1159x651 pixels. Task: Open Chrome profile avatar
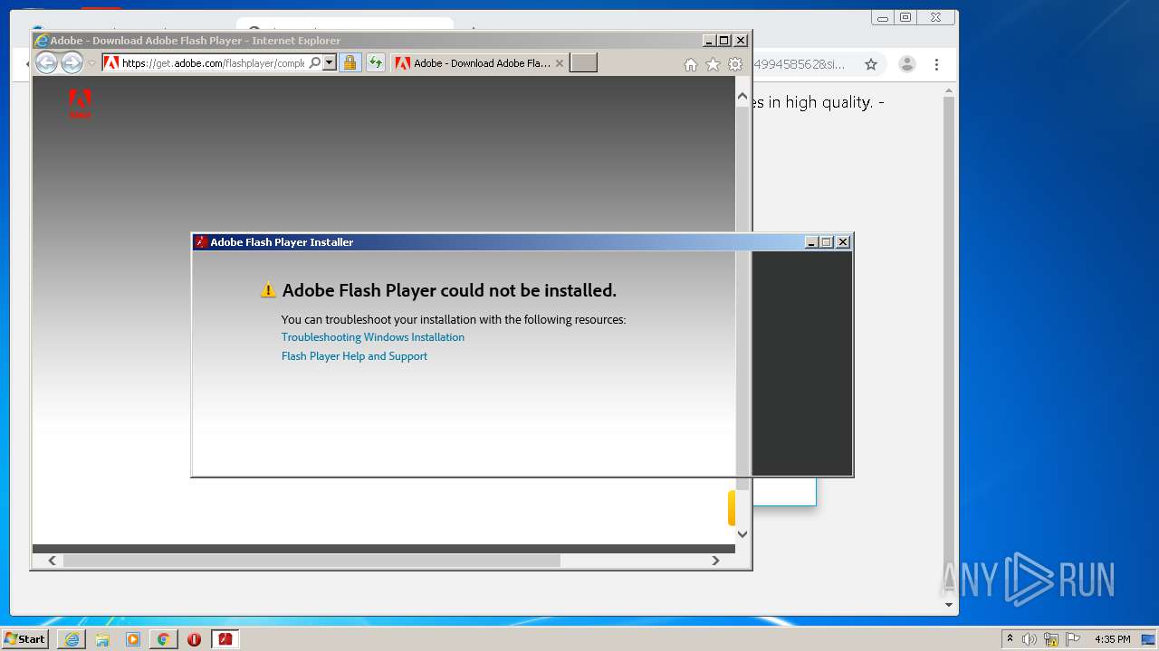(x=906, y=64)
